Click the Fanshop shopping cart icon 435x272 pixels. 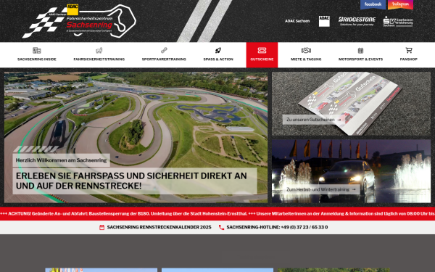409,50
